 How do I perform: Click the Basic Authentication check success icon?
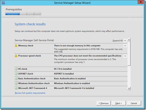16,79
